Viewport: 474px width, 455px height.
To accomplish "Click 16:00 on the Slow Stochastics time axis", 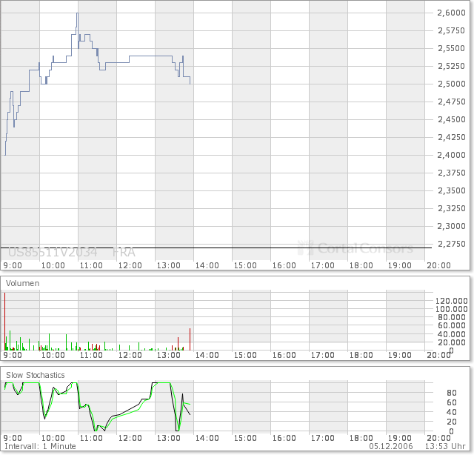I will (284, 438).
